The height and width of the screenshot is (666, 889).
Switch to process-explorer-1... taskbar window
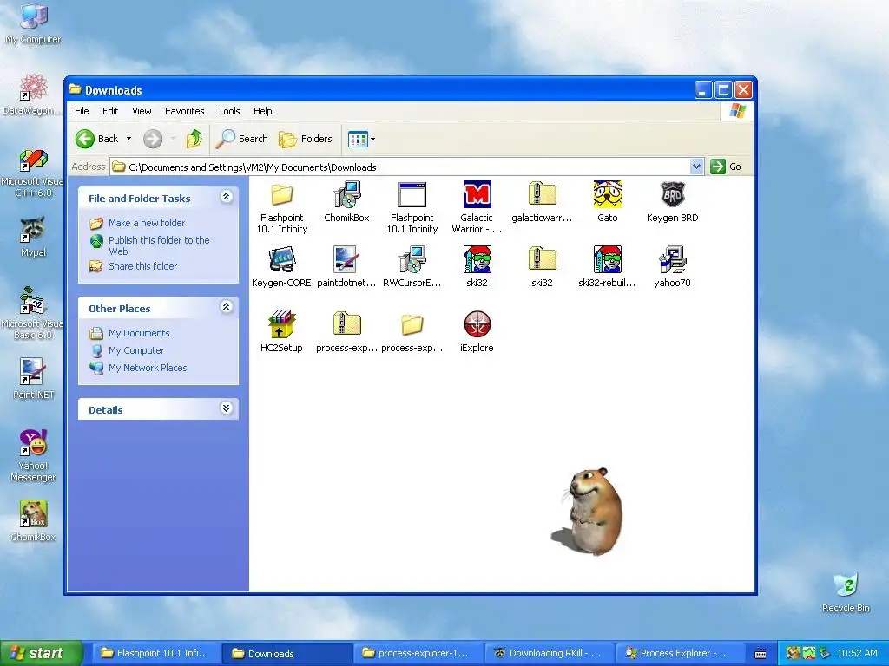(417, 653)
